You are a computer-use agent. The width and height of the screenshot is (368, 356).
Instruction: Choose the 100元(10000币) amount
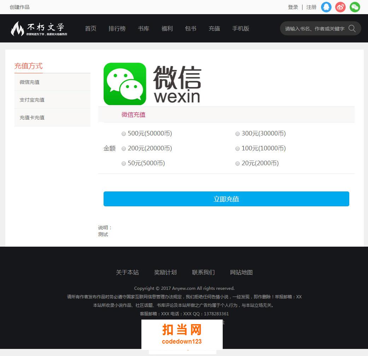pos(238,149)
